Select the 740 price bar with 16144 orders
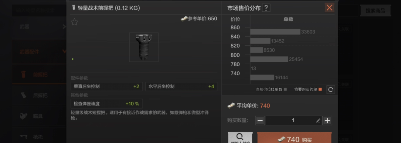 [x=262, y=77]
